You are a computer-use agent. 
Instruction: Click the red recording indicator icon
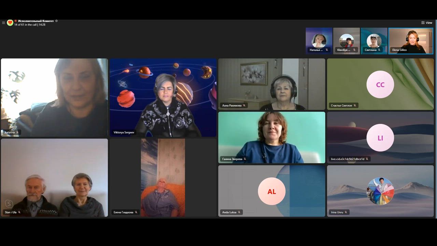[x=16, y=21]
